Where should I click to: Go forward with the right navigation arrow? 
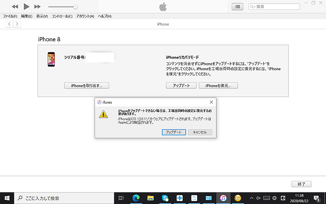pyautogui.click(x=17, y=24)
